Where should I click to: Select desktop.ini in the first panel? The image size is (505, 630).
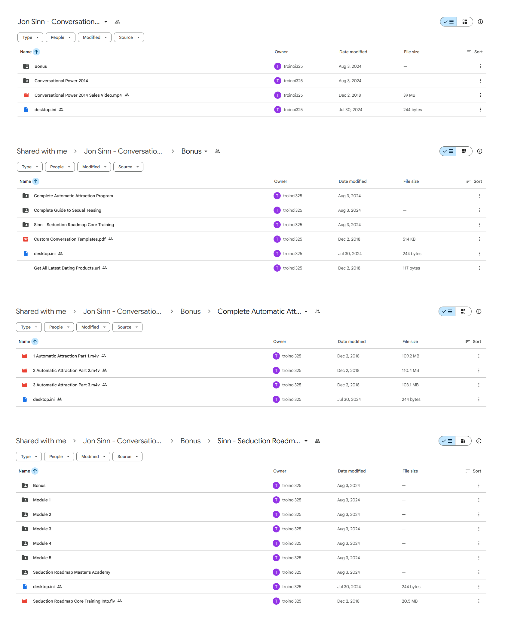(x=252, y=110)
